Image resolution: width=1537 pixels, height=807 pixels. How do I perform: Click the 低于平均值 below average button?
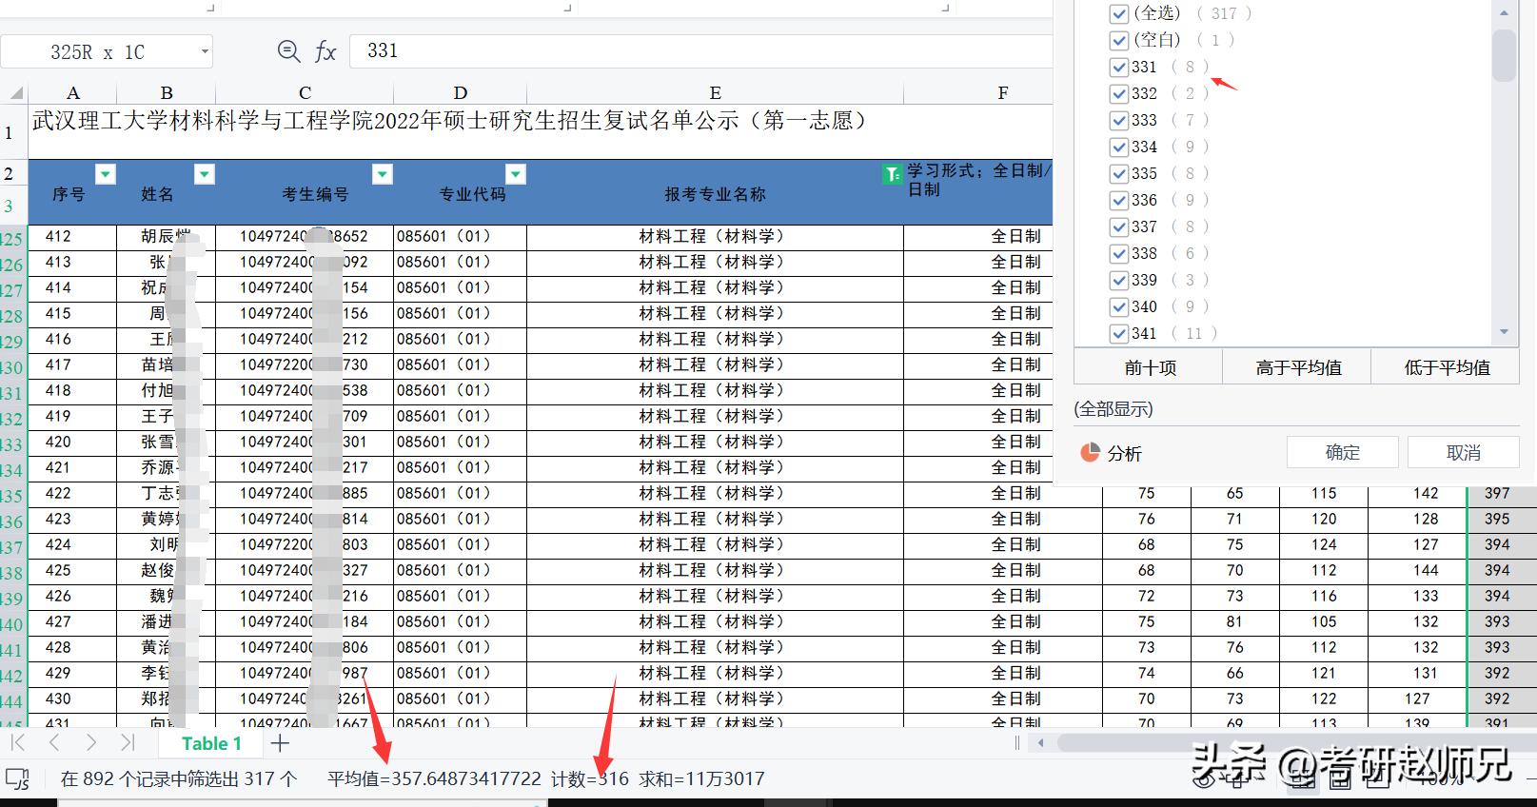[x=1447, y=367]
